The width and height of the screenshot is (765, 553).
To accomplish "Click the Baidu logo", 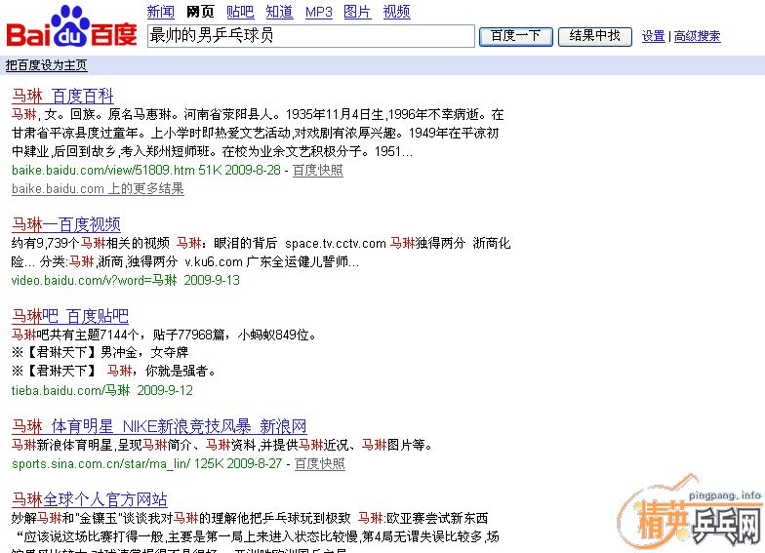I will [x=72, y=27].
